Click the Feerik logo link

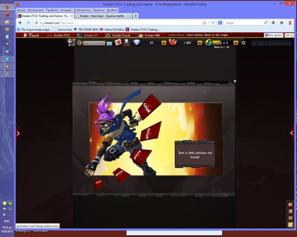coord(31,35)
